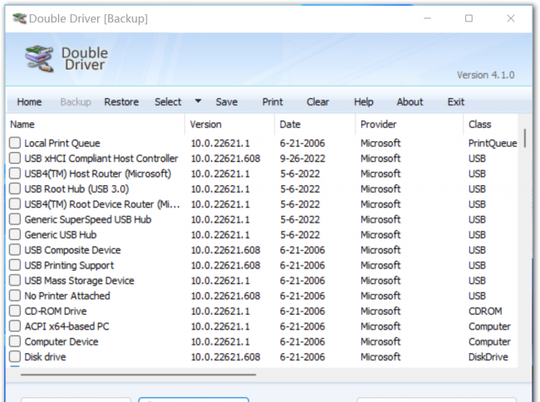Check the Computer Device checkbox
The image size is (540, 402).
pyautogui.click(x=15, y=341)
